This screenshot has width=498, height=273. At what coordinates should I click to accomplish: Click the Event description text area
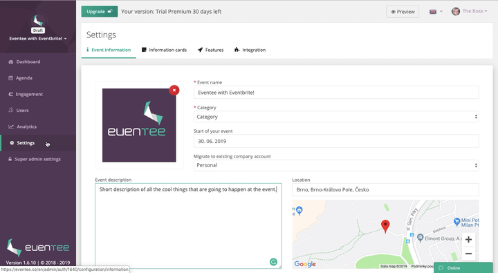188,226
